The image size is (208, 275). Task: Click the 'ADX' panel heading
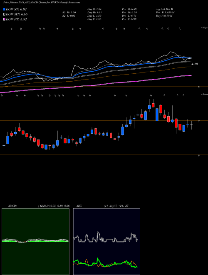(79, 206)
